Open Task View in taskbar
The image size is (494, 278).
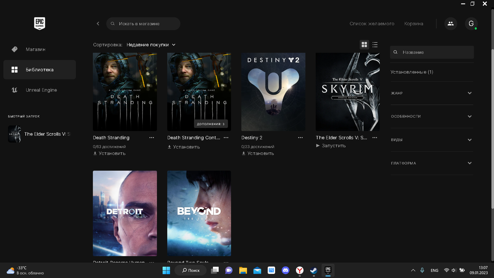pyautogui.click(x=215, y=270)
